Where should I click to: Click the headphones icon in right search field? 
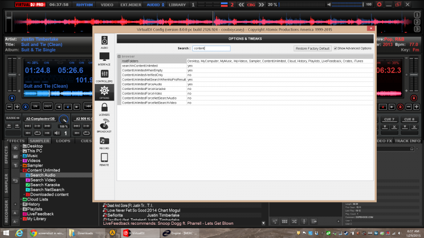[x=412, y=149]
